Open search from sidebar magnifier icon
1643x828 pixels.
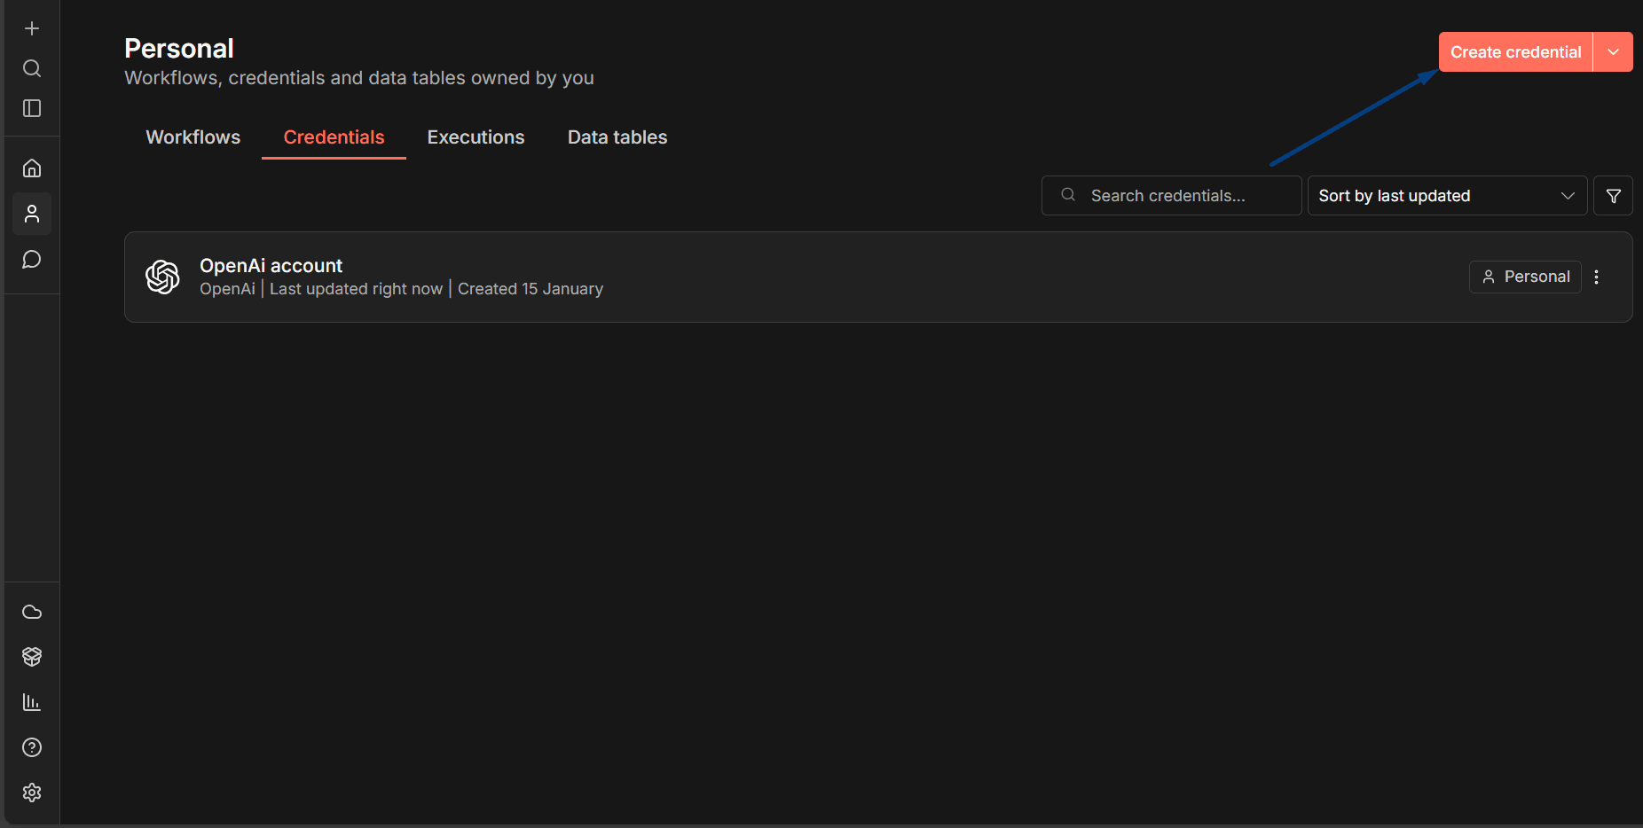tap(32, 68)
